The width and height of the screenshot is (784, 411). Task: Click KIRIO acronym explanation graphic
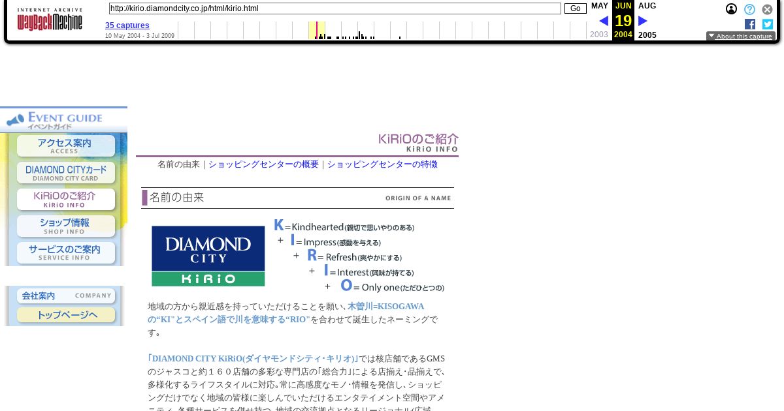pyautogui.click(x=359, y=256)
